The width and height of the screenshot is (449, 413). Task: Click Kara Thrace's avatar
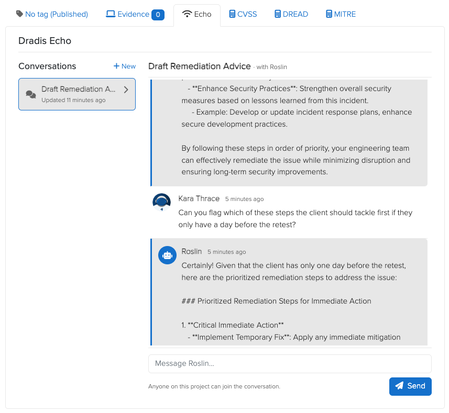(161, 202)
